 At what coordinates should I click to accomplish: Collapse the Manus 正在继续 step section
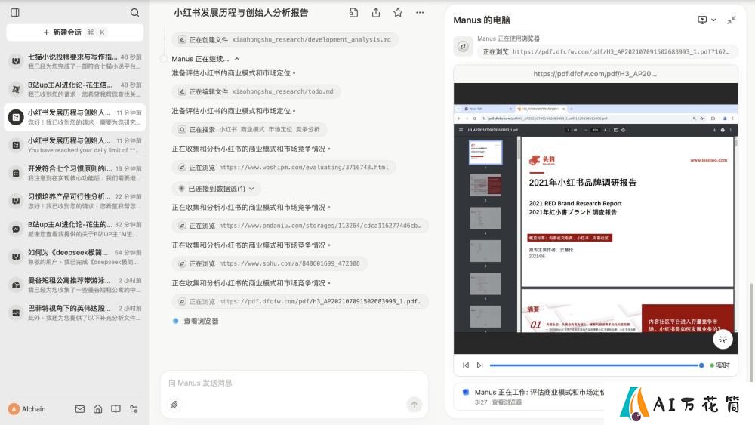point(237,59)
